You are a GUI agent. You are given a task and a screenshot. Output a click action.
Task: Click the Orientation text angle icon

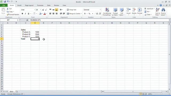point(61,10)
